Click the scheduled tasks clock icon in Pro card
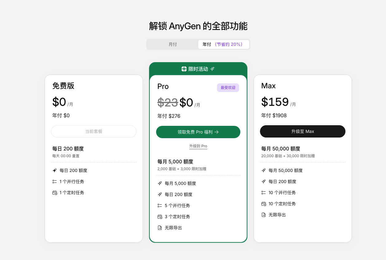Image resolution: width=386 pixels, height=260 pixels. (160, 217)
